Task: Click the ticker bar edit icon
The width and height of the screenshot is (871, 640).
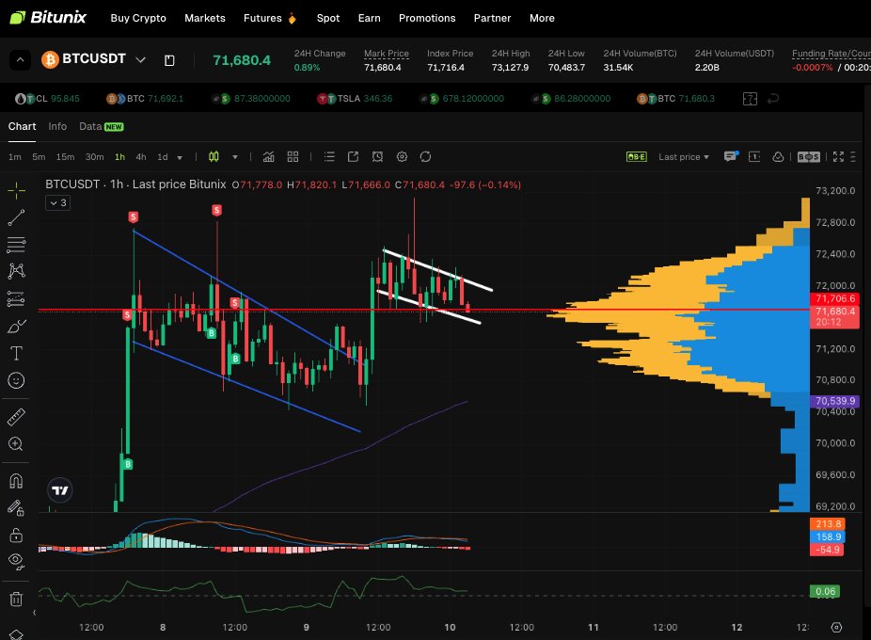Action: (x=750, y=99)
